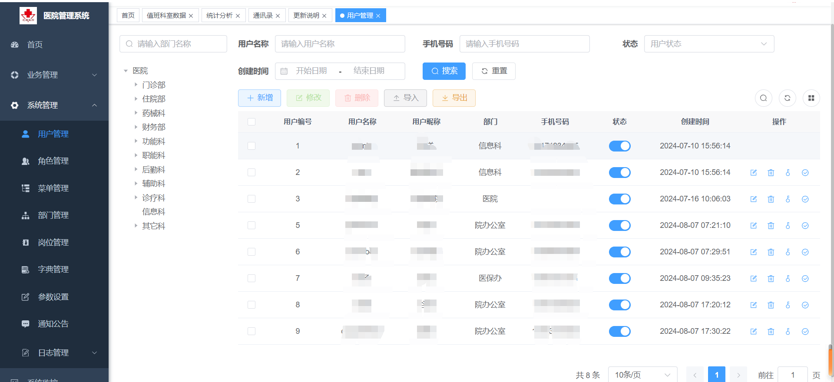Switch to the 统计分析 tab

(219, 16)
